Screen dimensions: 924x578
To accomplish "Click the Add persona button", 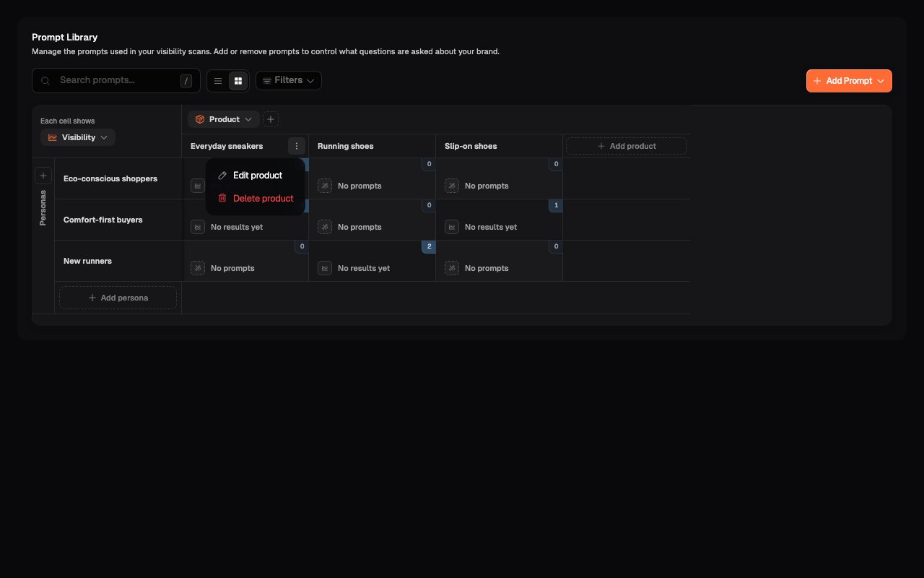I will (x=118, y=298).
